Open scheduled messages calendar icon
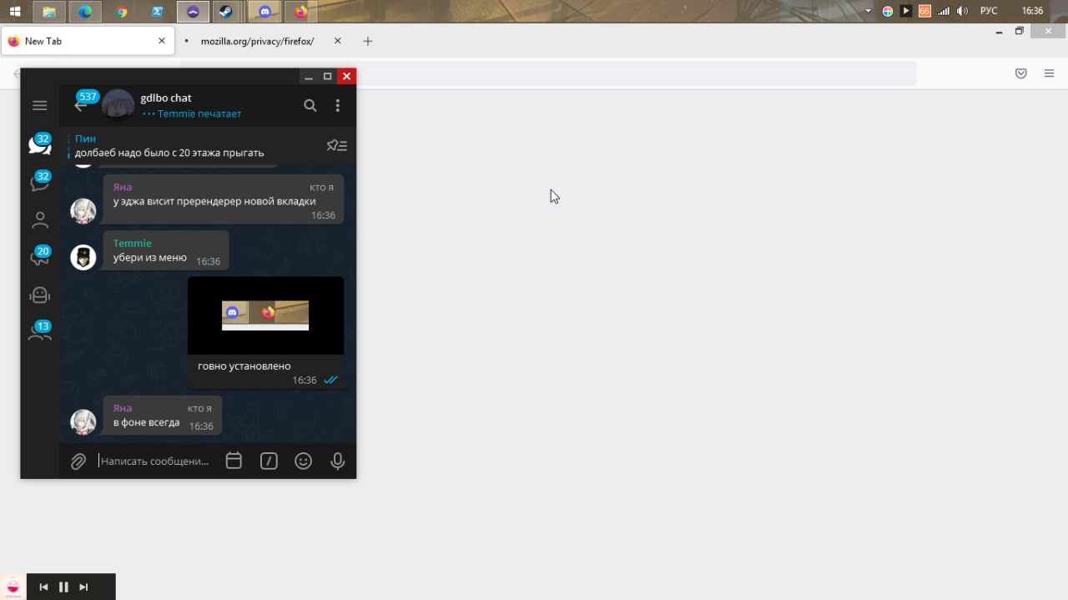 [x=234, y=461]
